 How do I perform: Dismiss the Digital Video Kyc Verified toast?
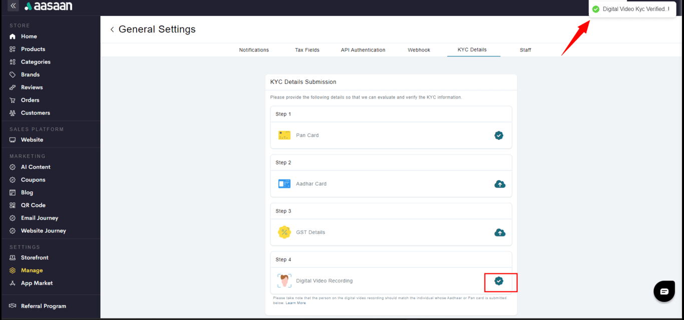click(x=635, y=9)
